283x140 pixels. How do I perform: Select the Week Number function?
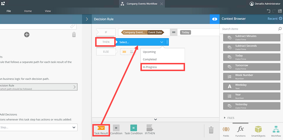point(252,76)
